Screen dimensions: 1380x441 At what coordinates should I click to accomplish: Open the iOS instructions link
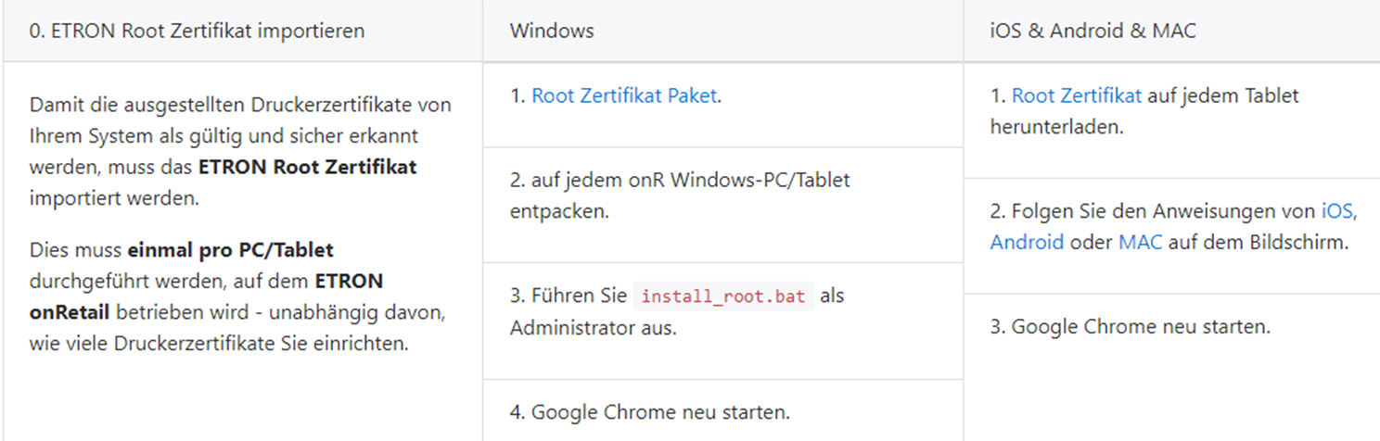[1336, 211]
